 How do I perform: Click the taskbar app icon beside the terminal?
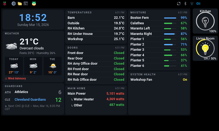tap(34, 3)
